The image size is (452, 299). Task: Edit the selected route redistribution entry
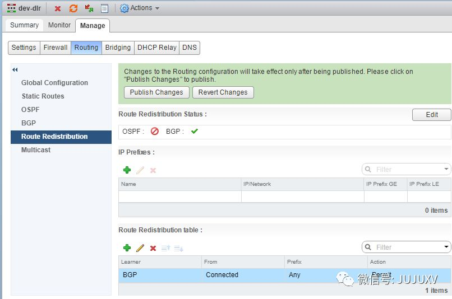click(140, 247)
